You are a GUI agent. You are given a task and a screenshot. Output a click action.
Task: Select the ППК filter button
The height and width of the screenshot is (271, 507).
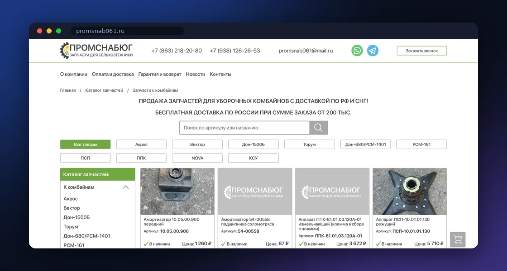[x=141, y=158]
